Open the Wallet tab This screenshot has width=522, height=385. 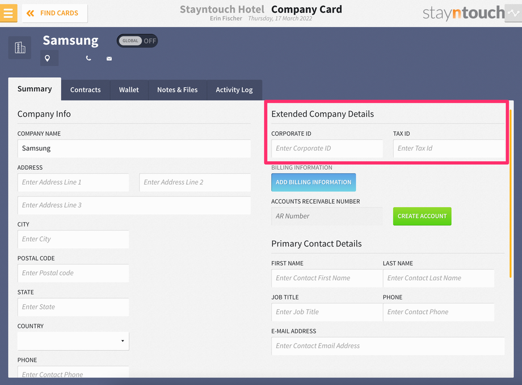129,90
